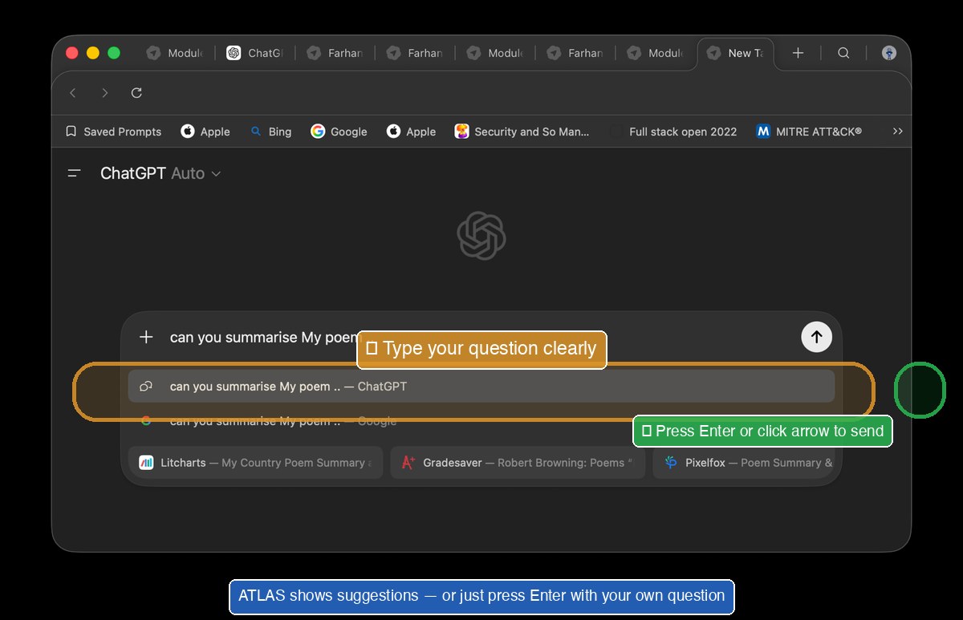This screenshot has height=620, width=963.
Task: Add attachment with the plus icon in the prompt box
Action: [146, 337]
